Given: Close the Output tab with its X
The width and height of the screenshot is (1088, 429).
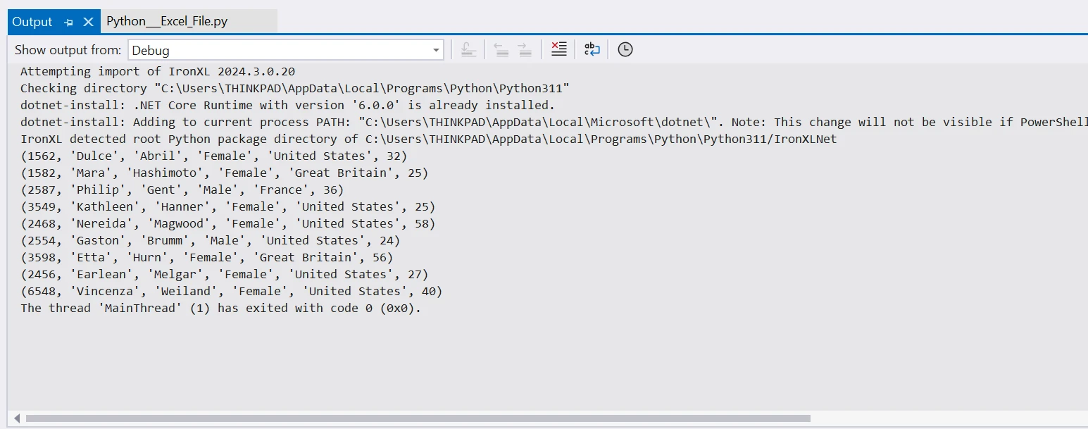Looking at the screenshot, I should [x=88, y=22].
